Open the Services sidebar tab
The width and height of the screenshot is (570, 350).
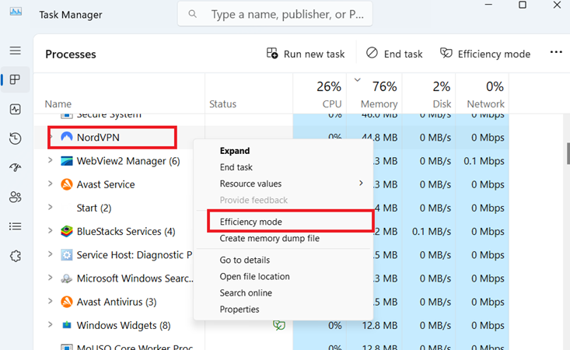click(x=16, y=256)
